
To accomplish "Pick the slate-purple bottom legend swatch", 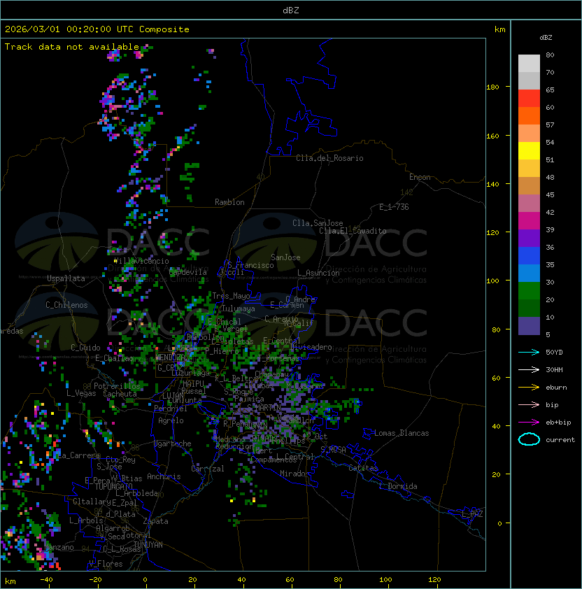I will [529, 326].
